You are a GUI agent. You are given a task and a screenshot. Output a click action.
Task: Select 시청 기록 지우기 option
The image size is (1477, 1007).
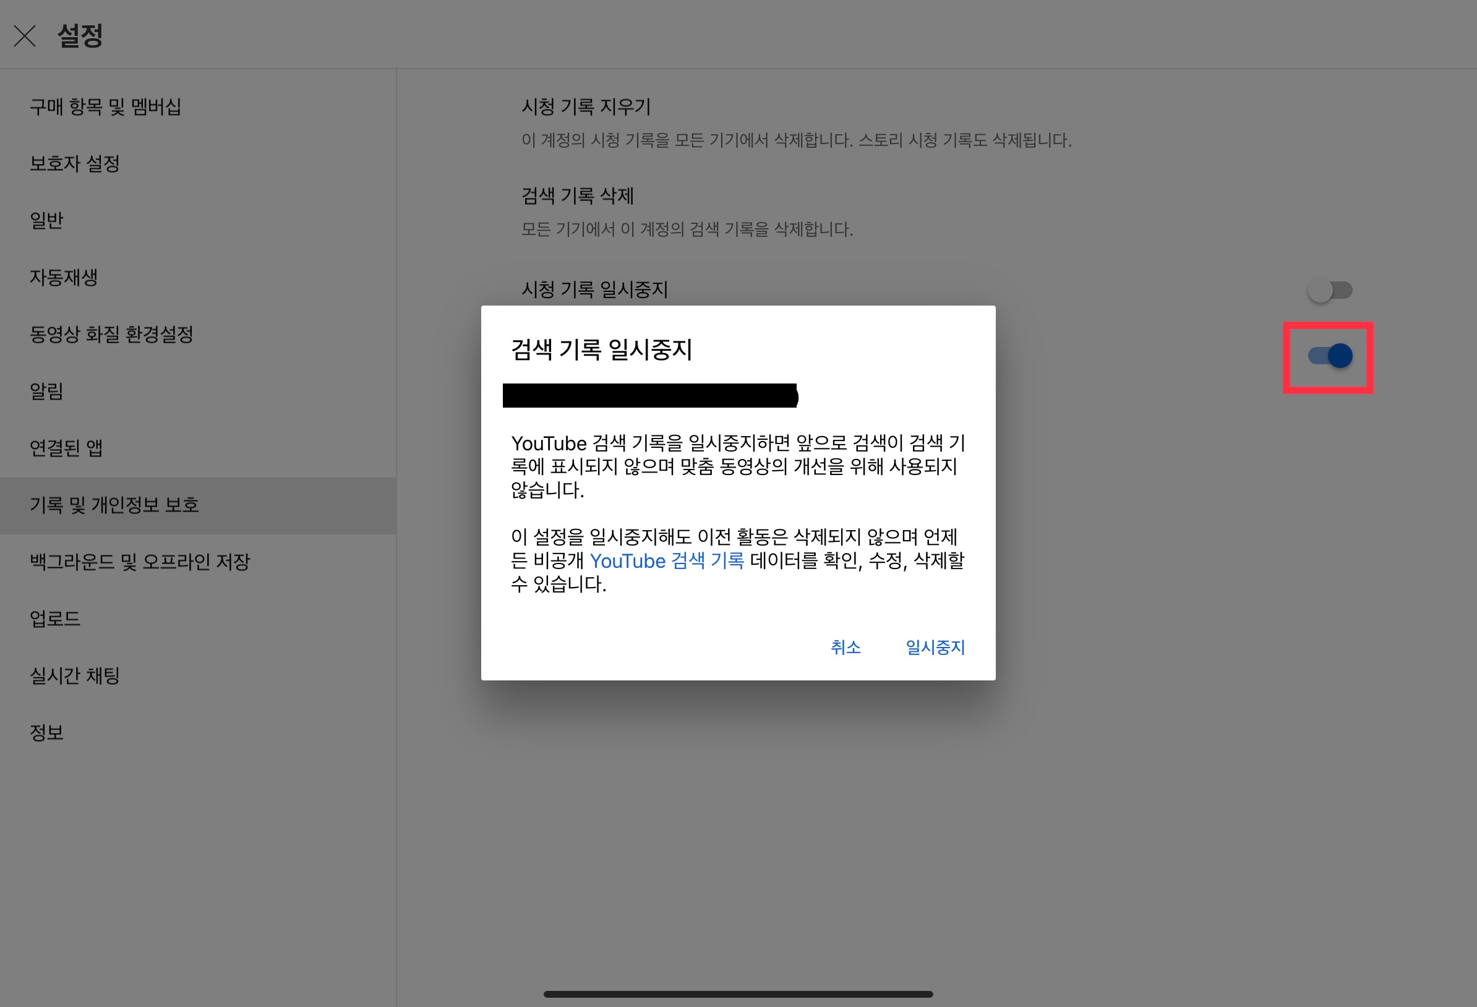[x=586, y=107]
